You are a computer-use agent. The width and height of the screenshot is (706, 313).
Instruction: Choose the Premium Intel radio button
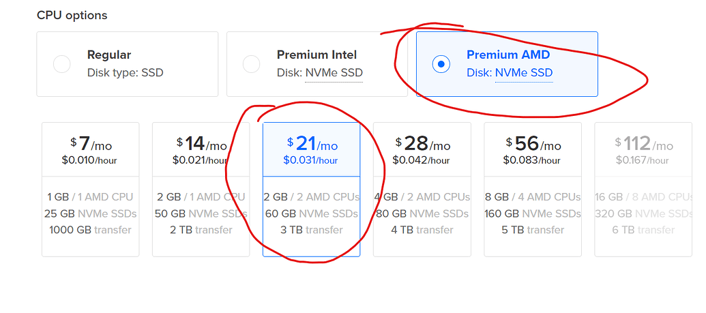point(252,64)
